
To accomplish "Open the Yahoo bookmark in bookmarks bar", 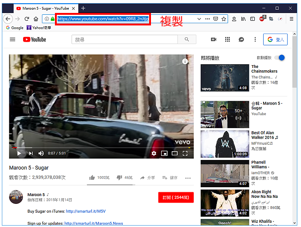I will [39, 28].
